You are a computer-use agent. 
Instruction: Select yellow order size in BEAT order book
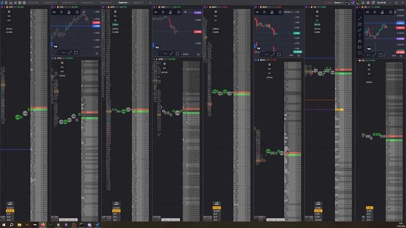click(x=217, y=208)
